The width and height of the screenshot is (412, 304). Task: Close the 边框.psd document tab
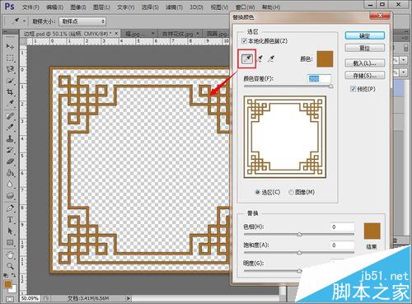point(116,33)
